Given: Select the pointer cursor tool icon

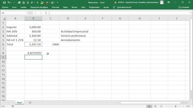Looking at the screenshot, I should click(x=37, y=2).
